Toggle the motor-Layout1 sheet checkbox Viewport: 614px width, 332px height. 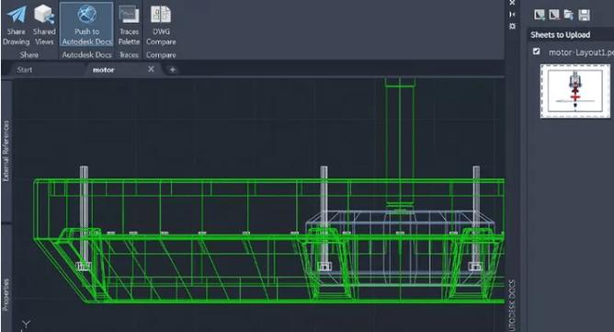click(537, 52)
